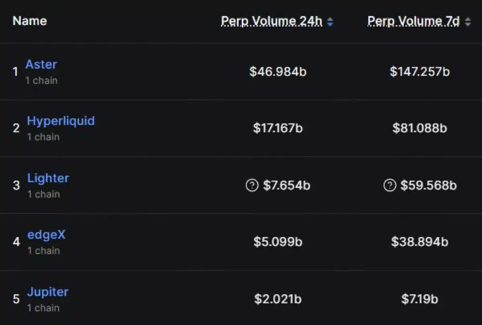Screen dimensions: 482x325
Task: Open the Lighter protocol link
Action: coord(48,178)
